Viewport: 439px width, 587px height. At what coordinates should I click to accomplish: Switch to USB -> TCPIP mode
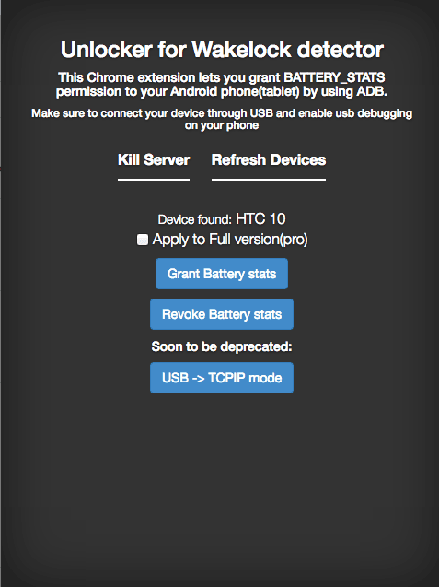point(222,378)
